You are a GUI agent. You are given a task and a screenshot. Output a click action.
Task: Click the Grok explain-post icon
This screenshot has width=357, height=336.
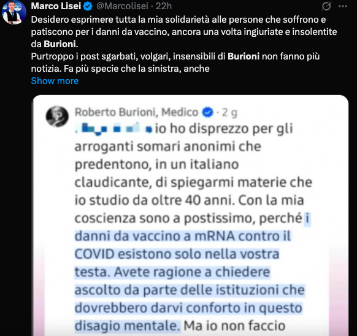pyautogui.click(x=326, y=6)
